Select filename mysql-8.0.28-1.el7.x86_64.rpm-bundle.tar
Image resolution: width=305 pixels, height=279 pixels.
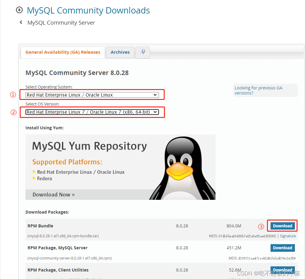pos(63,236)
